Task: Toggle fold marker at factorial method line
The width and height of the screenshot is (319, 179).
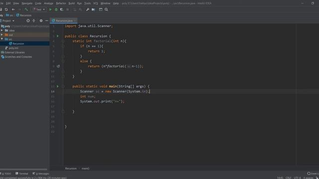Action: (63, 41)
